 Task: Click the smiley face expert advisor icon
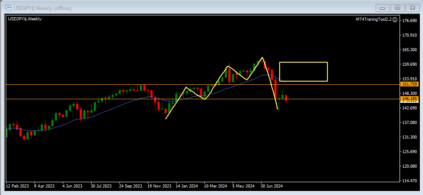(x=395, y=19)
